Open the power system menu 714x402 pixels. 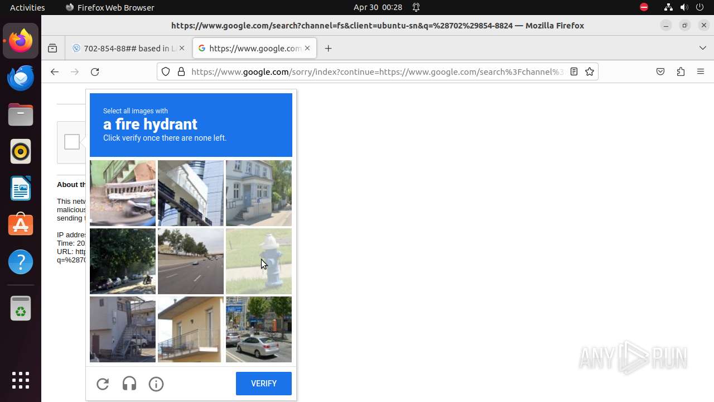click(700, 7)
